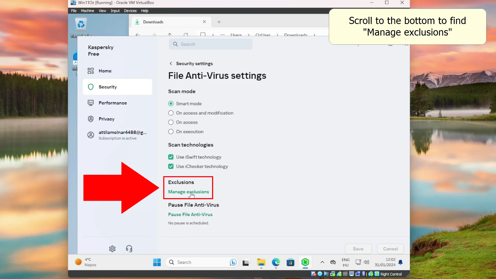This screenshot has width=496, height=279.
Task: Toggle Use iChecker technology checkbox
Action: tap(171, 166)
